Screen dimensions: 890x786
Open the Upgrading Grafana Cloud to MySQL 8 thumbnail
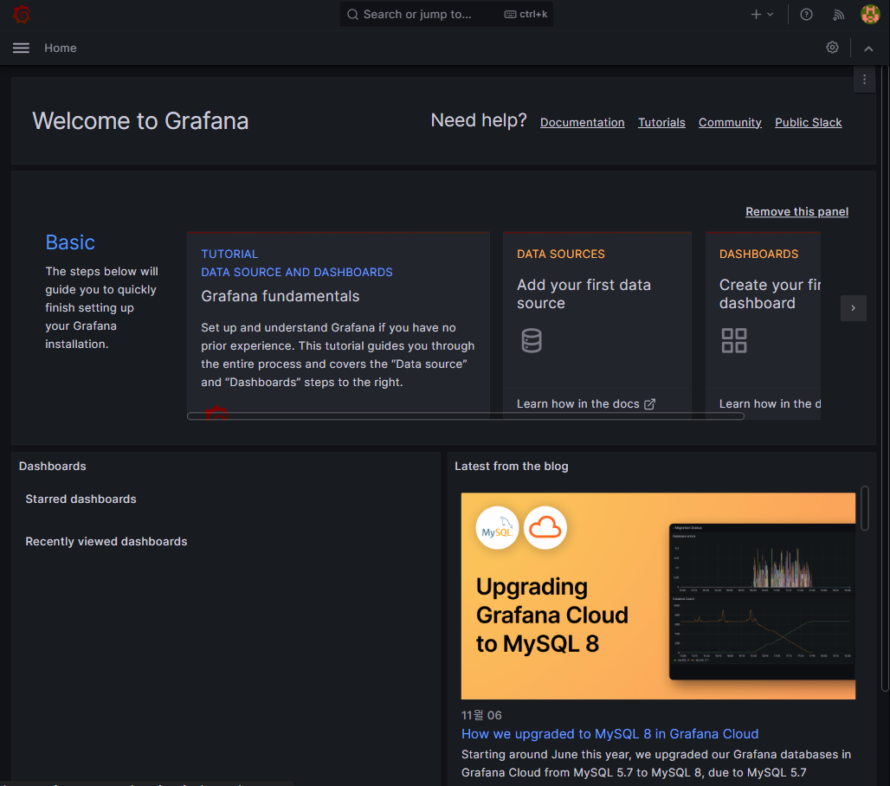tap(658, 596)
